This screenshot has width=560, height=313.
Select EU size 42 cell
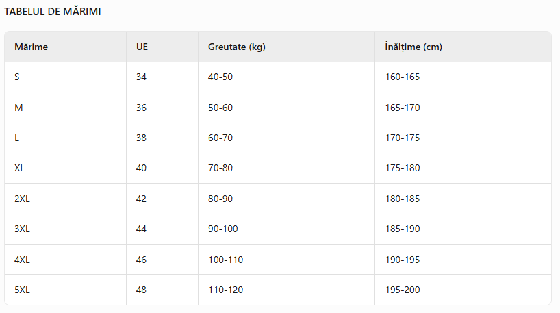141,199
